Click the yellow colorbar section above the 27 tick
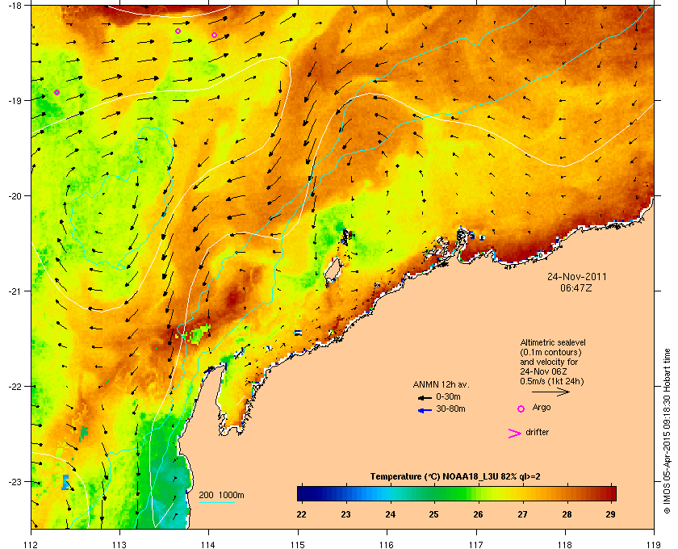 (x=523, y=493)
